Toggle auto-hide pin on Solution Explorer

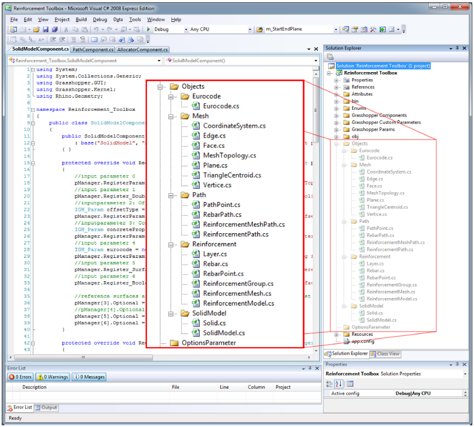click(458, 48)
